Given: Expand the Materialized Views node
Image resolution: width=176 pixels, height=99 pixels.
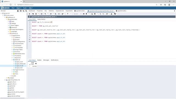Looking at the screenshot, I should (12, 54).
